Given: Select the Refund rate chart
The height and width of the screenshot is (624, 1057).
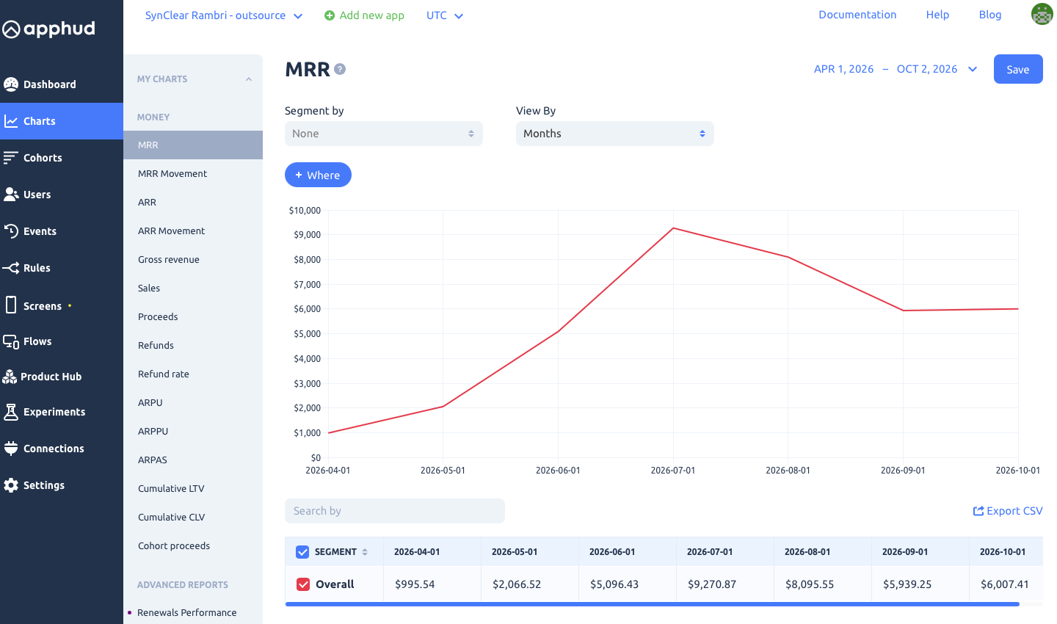Looking at the screenshot, I should 164,374.
